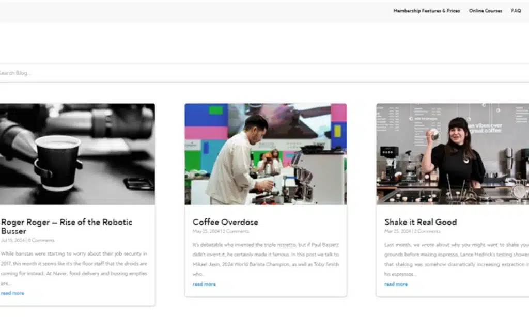529x317 pixels.
Task: Open the Roger Roger article via its coffee photo
Action: (x=76, y=153)
